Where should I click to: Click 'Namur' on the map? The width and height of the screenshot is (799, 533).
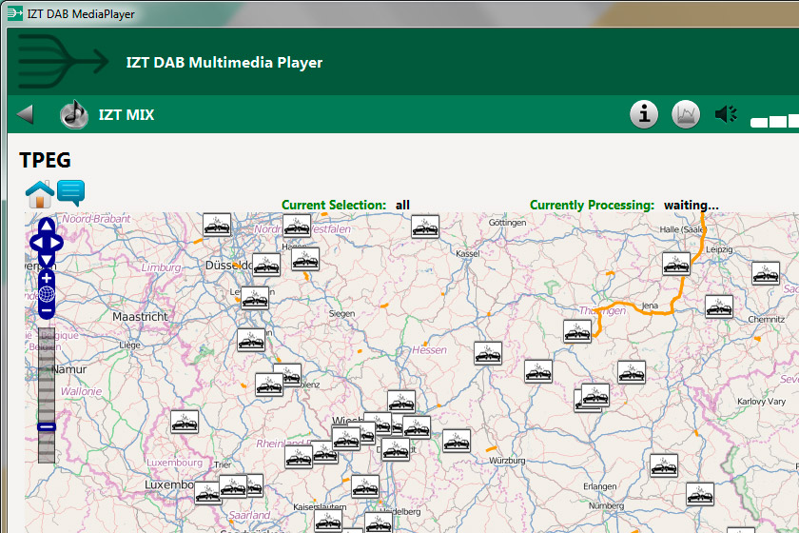(69, 369)
